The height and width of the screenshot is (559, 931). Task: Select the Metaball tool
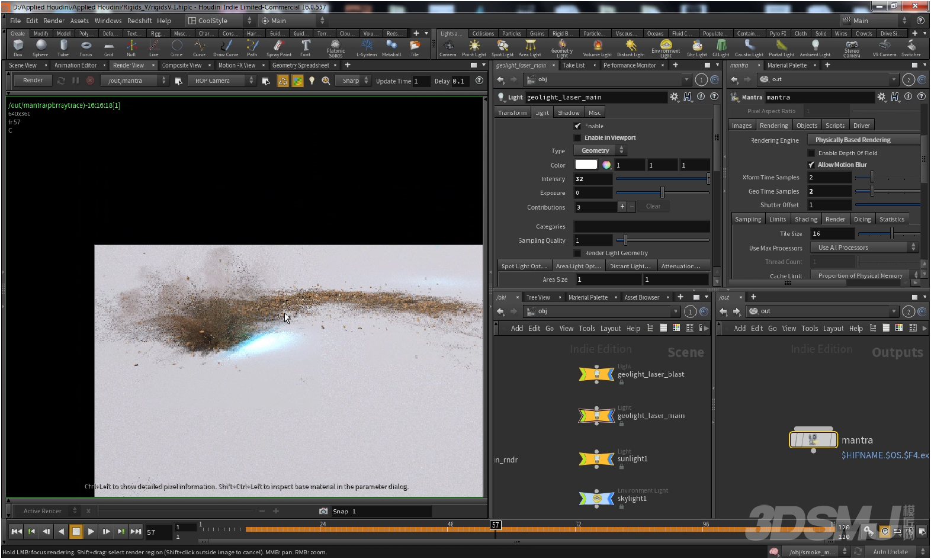tap(391, 48)
